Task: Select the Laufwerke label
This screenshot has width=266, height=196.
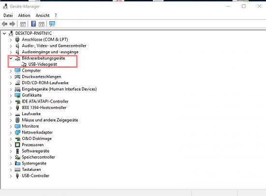Action: point(31,114)
